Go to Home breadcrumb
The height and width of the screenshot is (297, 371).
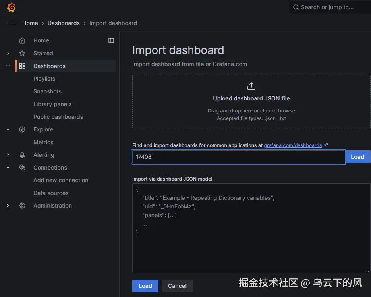pyautogui.click(x=30, y=23)
